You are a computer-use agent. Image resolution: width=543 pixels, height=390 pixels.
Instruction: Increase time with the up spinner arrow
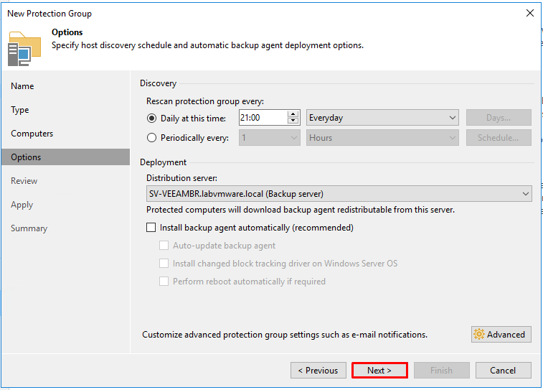click(293, 114)
